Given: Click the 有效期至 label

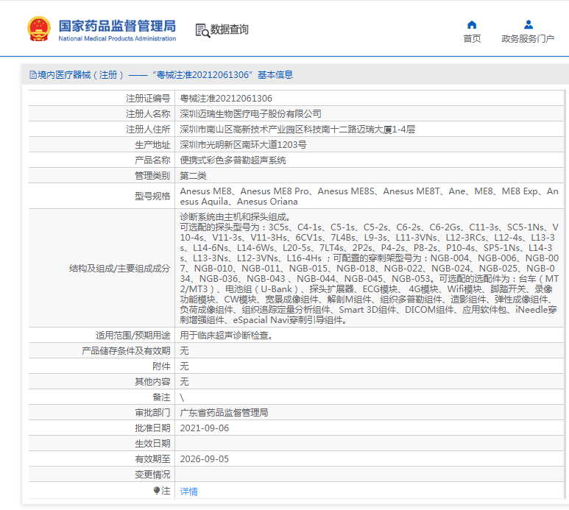Looking at the screenshot, I should coord(152,459).
